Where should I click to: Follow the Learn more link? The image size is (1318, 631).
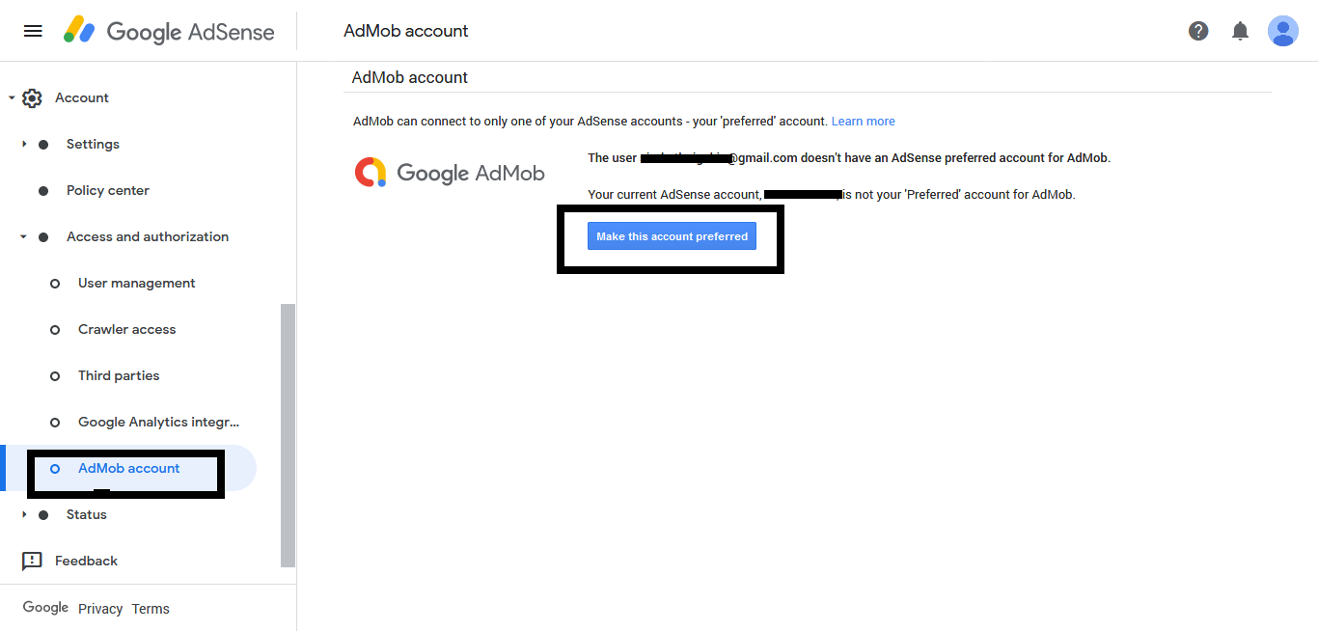pos(863,122)
